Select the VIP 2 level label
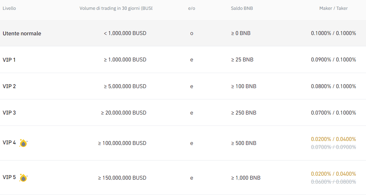Image resolution: width=366 pixels, height=195 pixels. point(9,86)
